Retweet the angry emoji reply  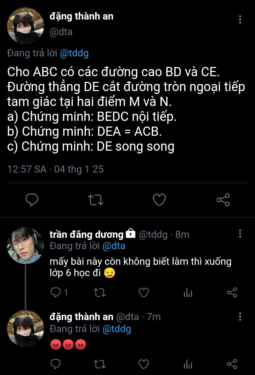point(100,364)
